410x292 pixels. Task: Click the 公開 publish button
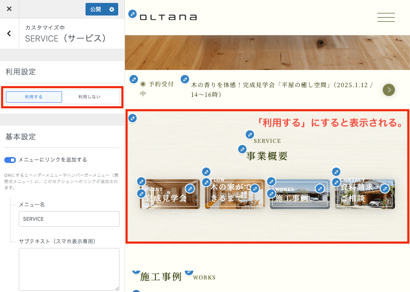click(x=96, y=9)
